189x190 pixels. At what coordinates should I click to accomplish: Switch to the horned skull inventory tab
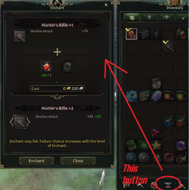coord(166,18)
